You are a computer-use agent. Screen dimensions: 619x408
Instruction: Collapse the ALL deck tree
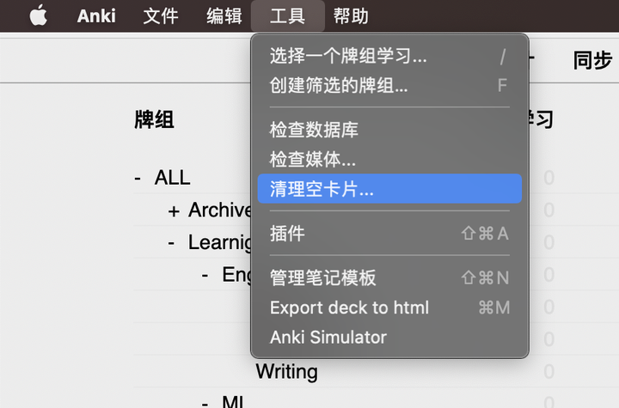click(x=138, y=179)
